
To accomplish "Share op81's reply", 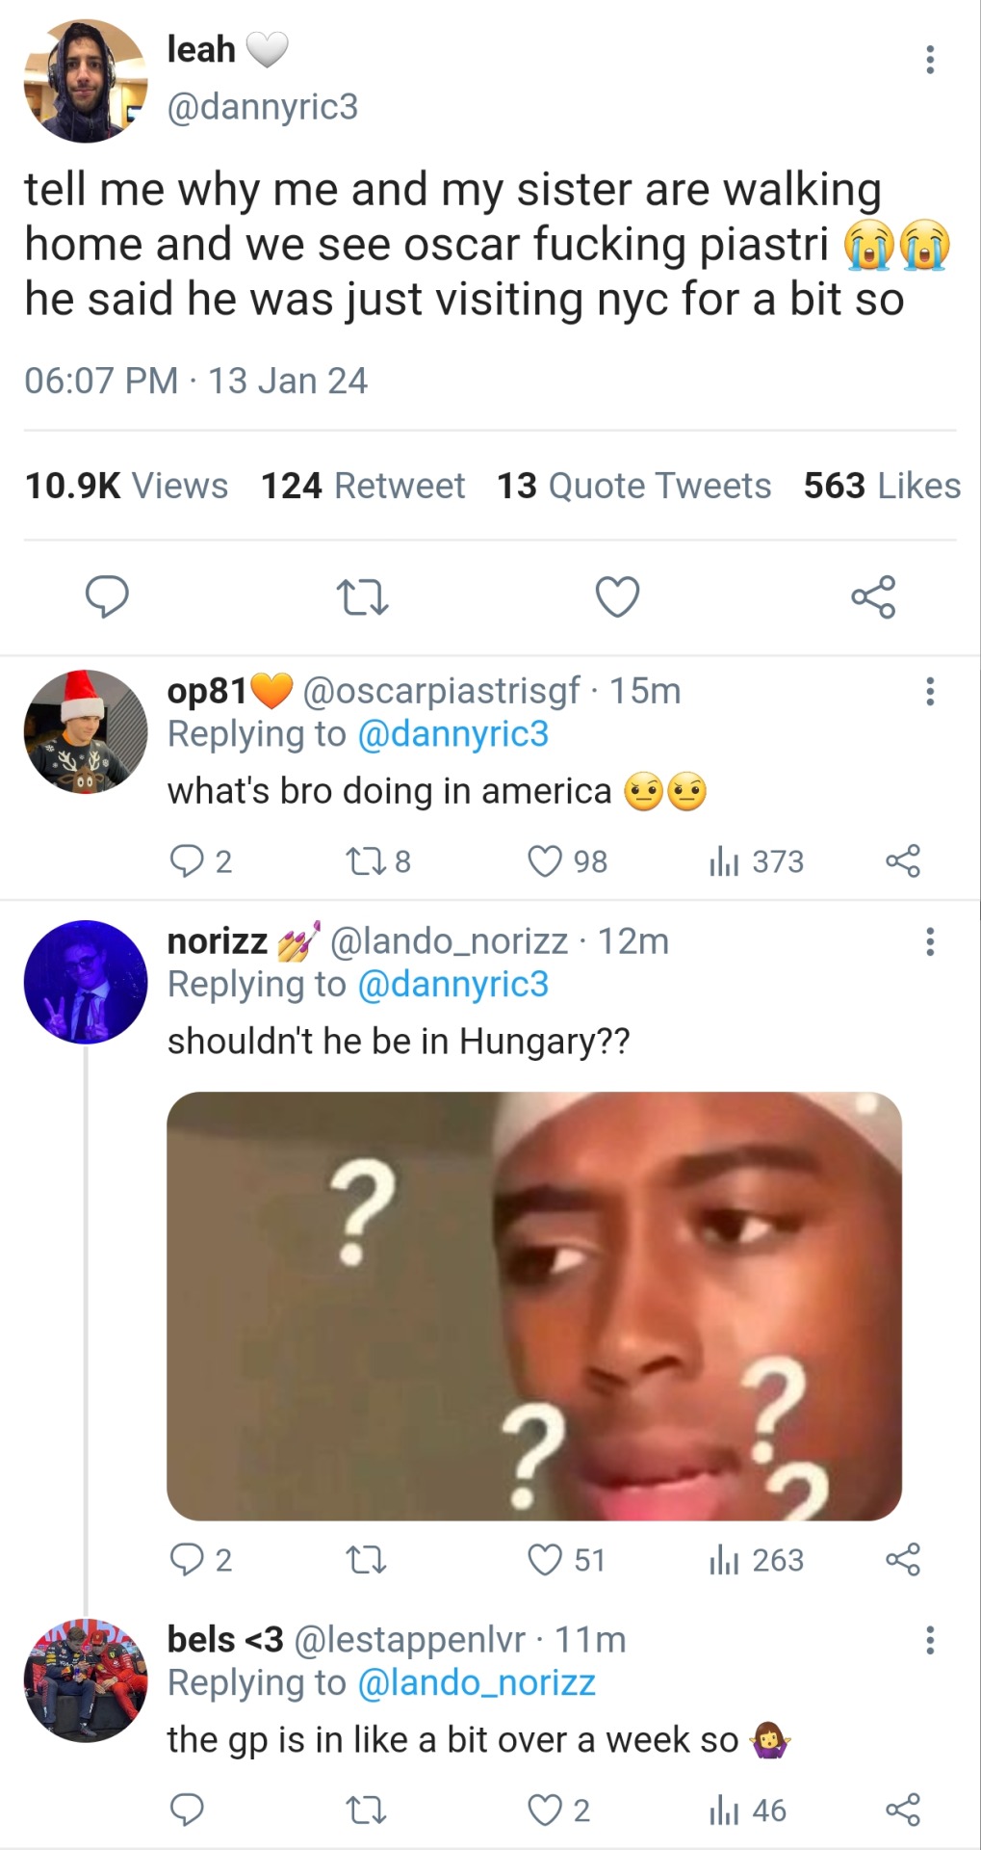I will click(x=902, y=860).
